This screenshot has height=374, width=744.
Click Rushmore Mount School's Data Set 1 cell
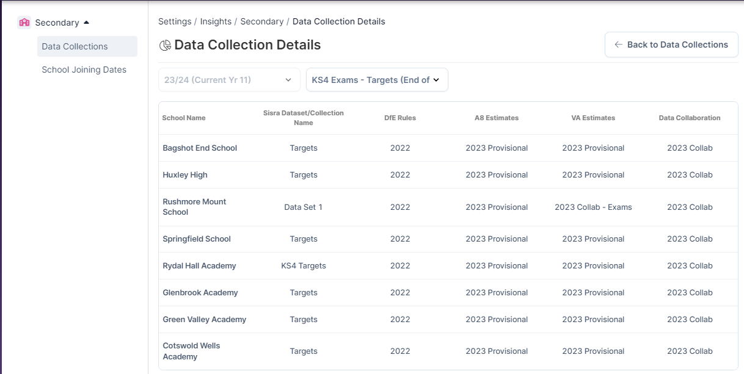coord(304,207)
